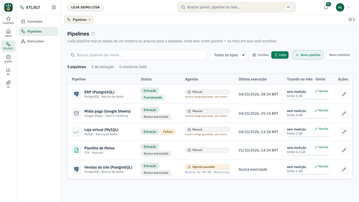Select the ETL/ELT rail icon
The image size is (359, 202).
click(8, 46)
